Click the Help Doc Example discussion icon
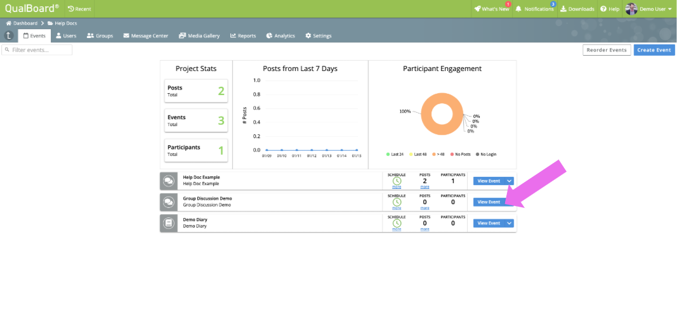Image resolution: width=677 pixels, height=322 pixels. coord(169,181)
